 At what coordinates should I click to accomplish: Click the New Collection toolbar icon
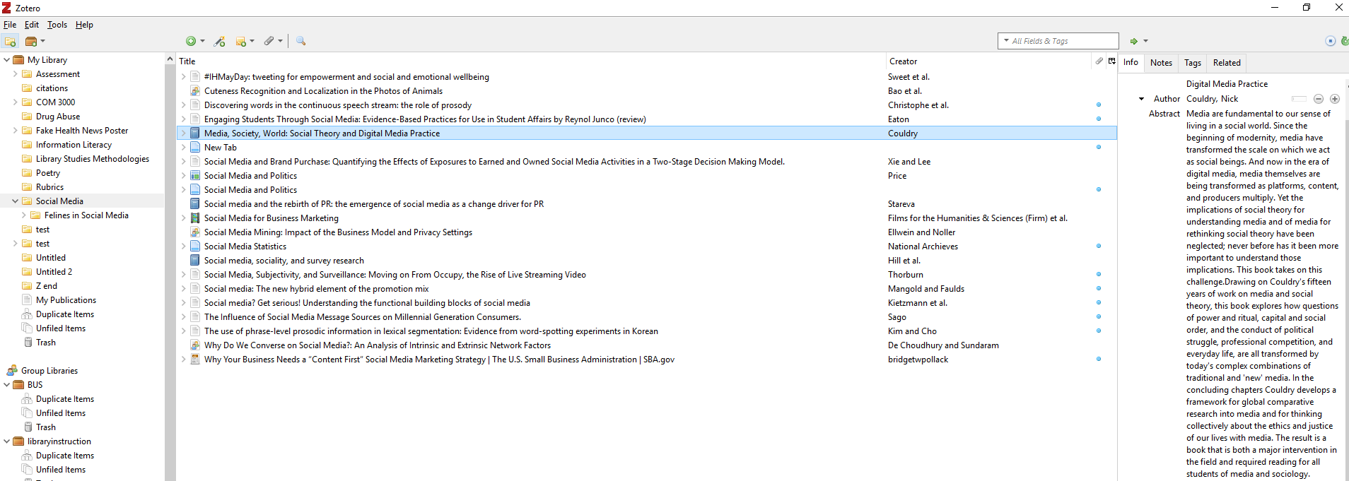(x=10, y=41)
